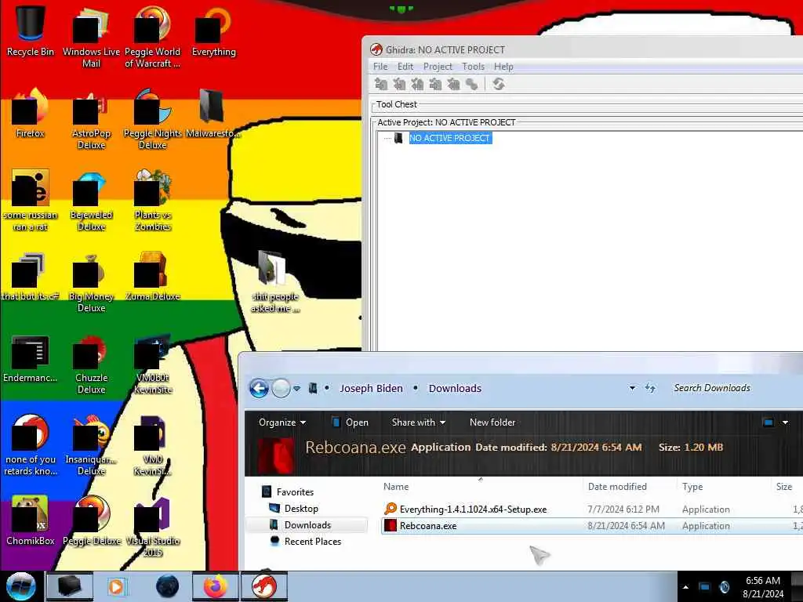Select the Bejeweled Deluxe desktop icon
This screenshot has width=803, height=602.
(x=91, y=200)
